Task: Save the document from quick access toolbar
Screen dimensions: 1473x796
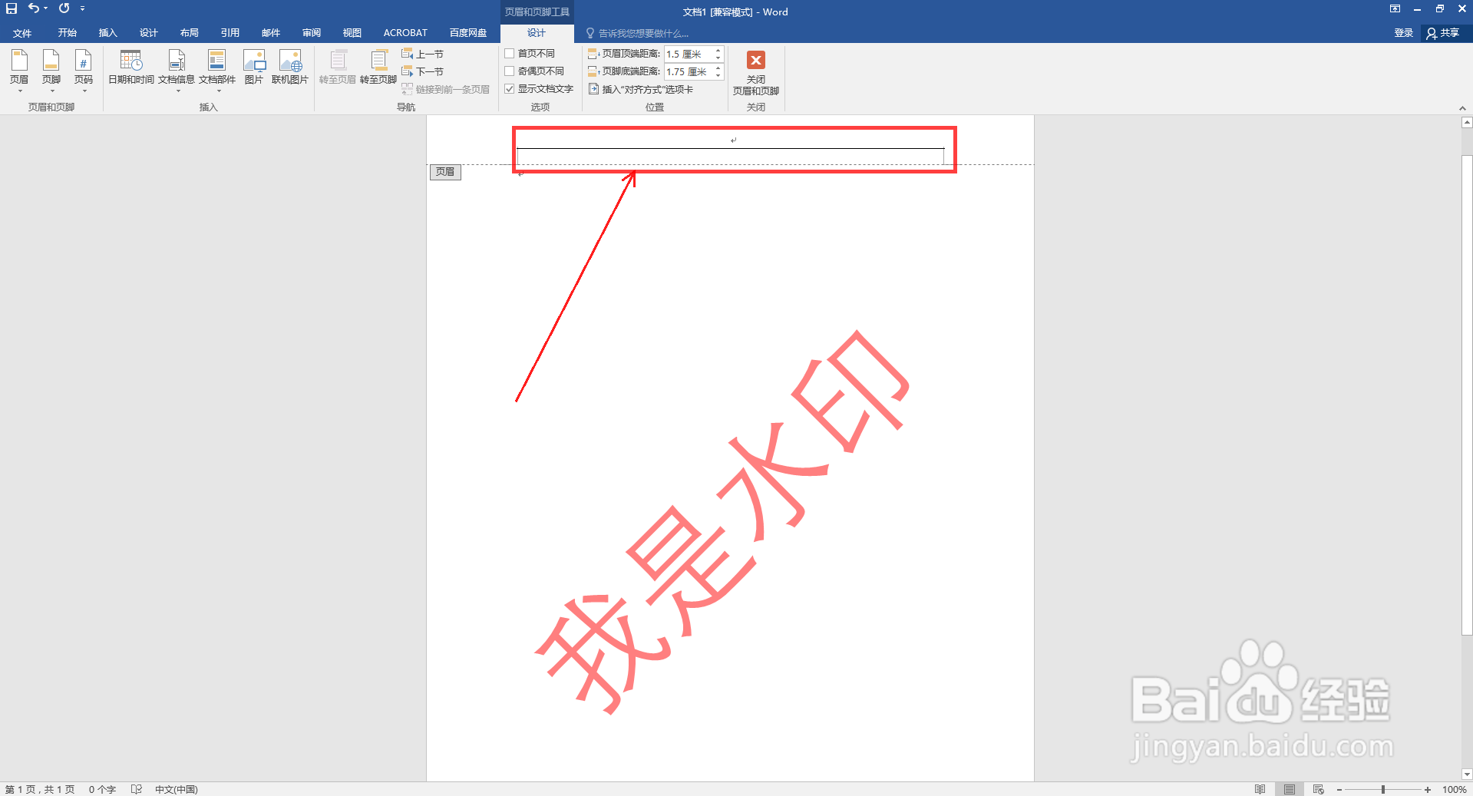Action: pyautogui.click(x=10, y=8)
